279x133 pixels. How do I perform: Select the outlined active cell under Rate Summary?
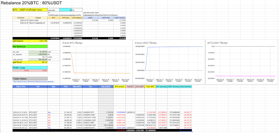tap(186, 130)
